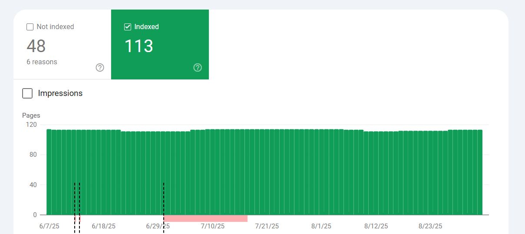Click the 6/18/25 date axis label

click(x=104, y=226)
